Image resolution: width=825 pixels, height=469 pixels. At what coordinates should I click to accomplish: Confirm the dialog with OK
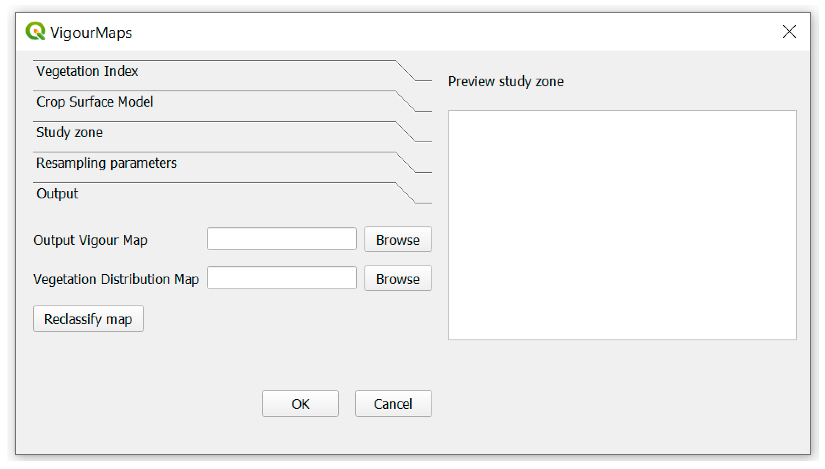pos(300,404)
